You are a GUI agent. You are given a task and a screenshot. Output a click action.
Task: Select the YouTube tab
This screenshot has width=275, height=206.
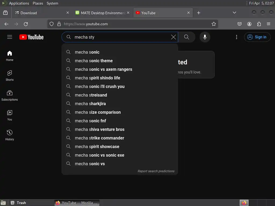163,13
